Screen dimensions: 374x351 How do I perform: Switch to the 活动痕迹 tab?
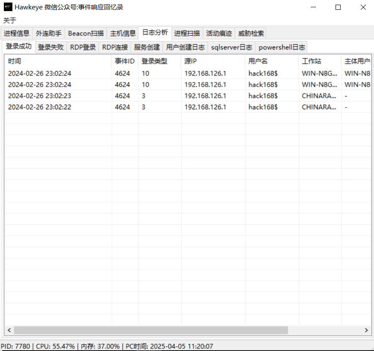219,33
